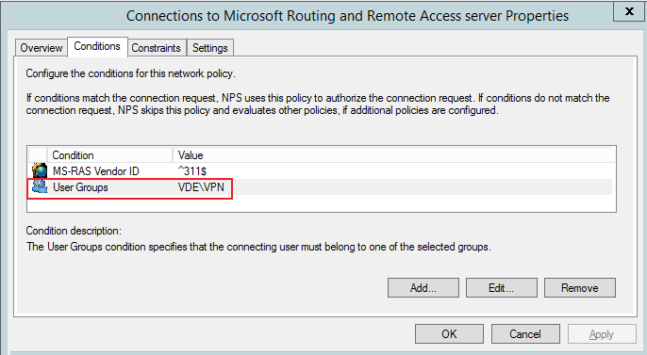Click the Apply button

pyautogui.click(x=602, y=333)
